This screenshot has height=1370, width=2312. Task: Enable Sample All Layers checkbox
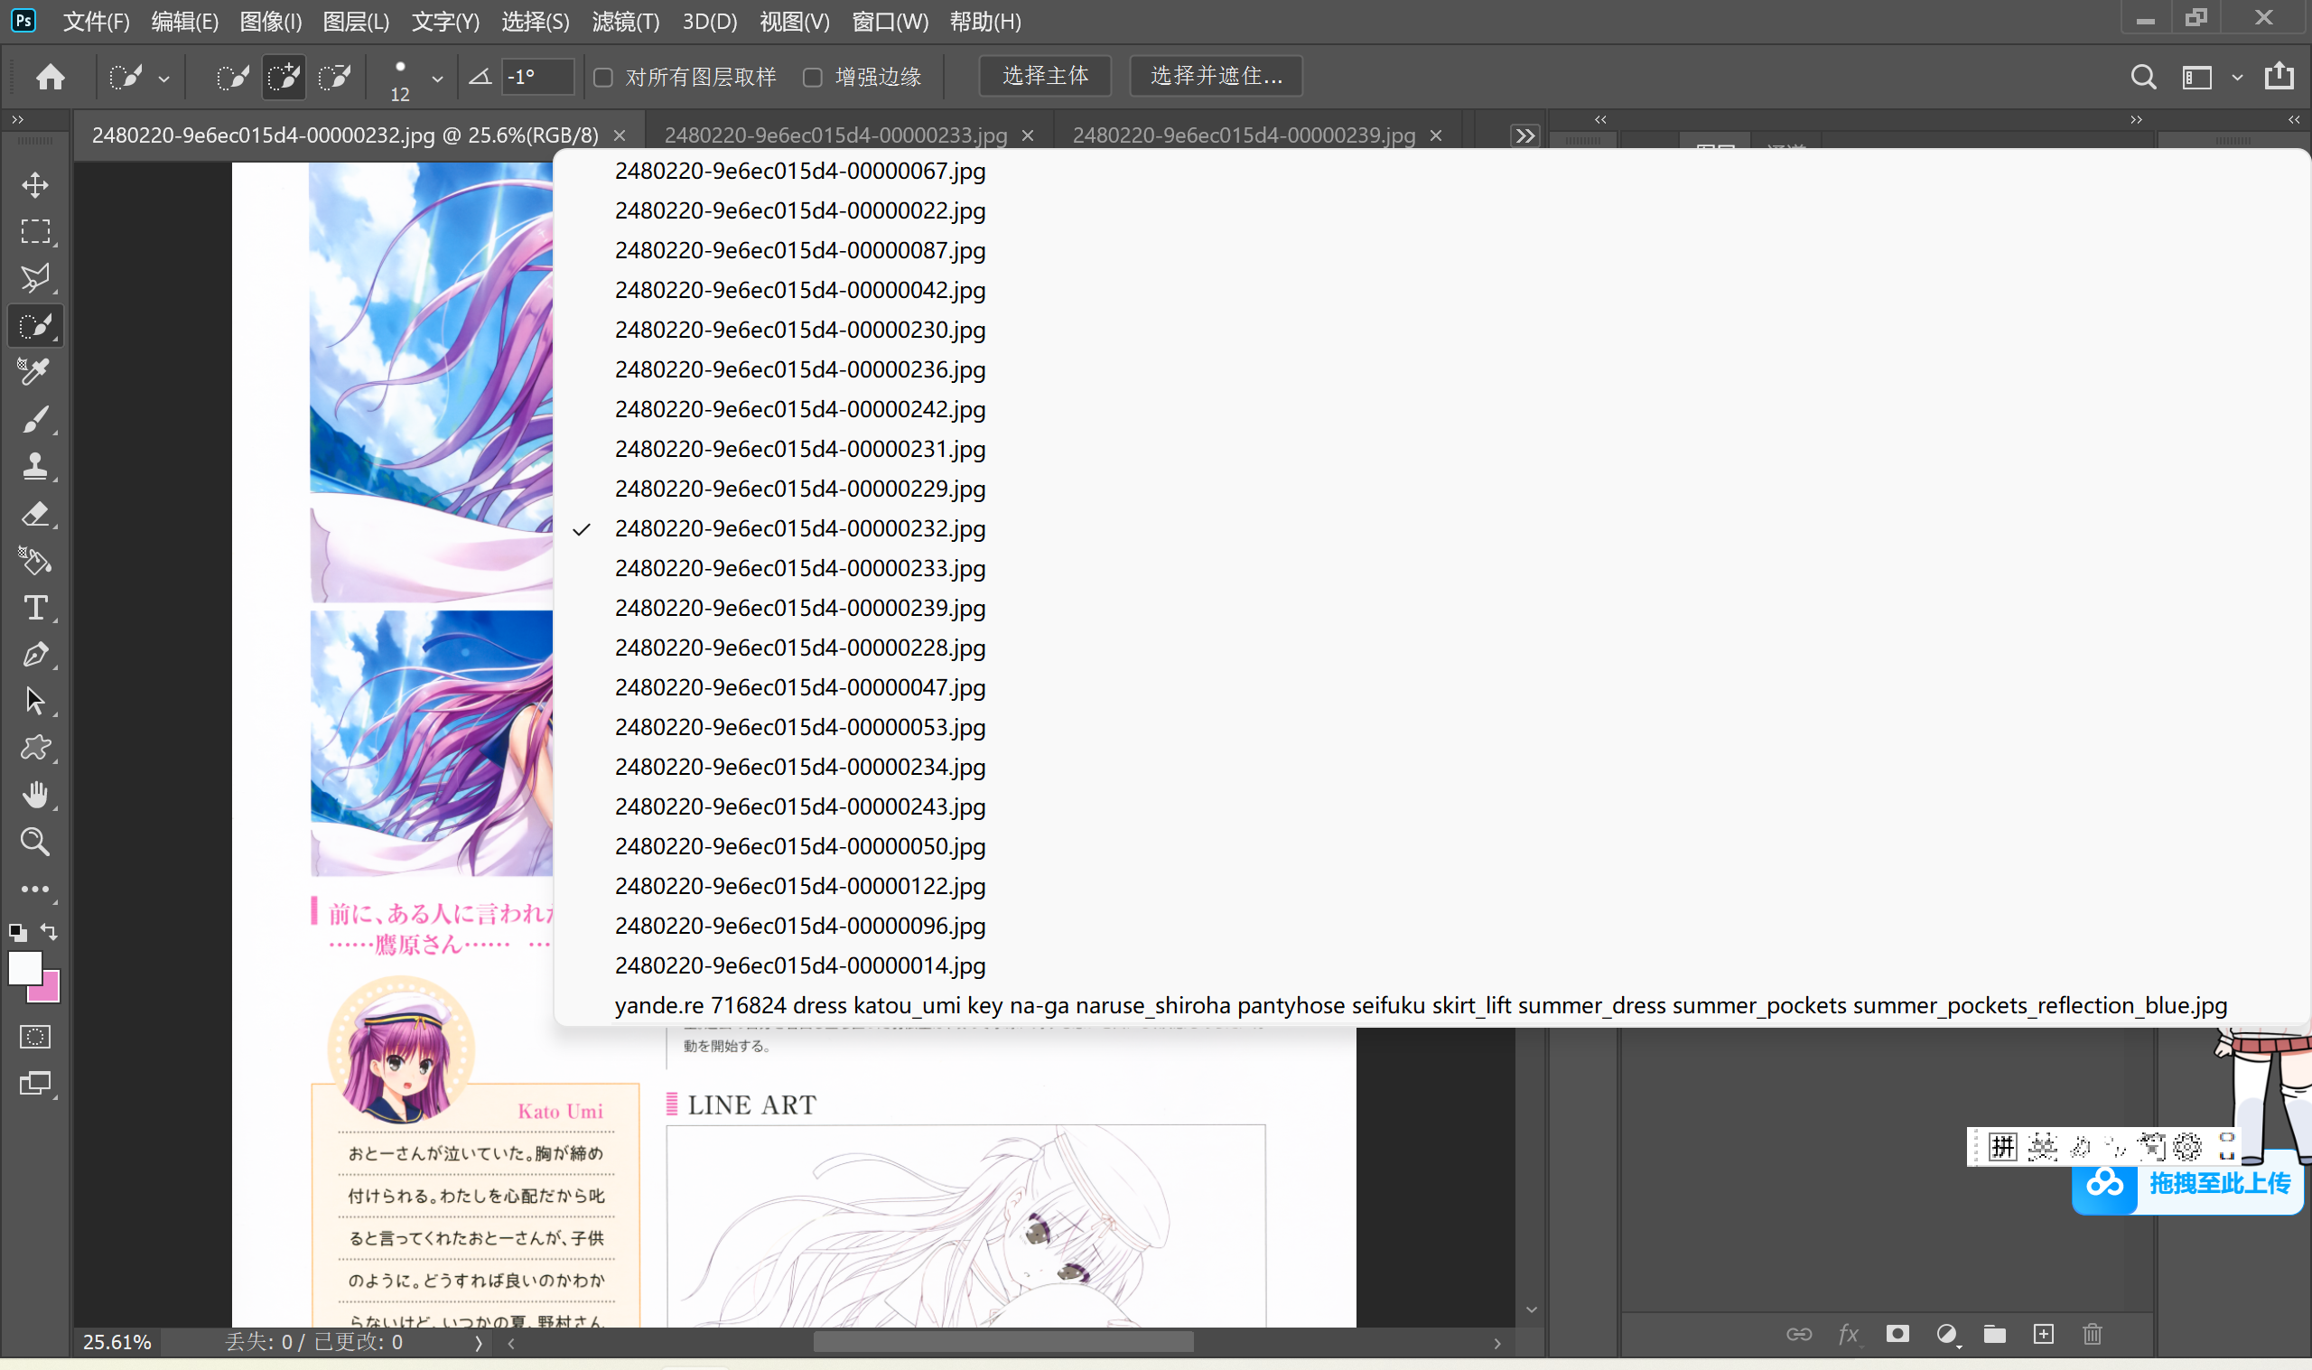pos(603,78)
